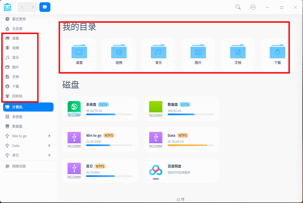The image size is (303, 203).
Task: Eject the 其它 drive
Action: coord(49,155)
